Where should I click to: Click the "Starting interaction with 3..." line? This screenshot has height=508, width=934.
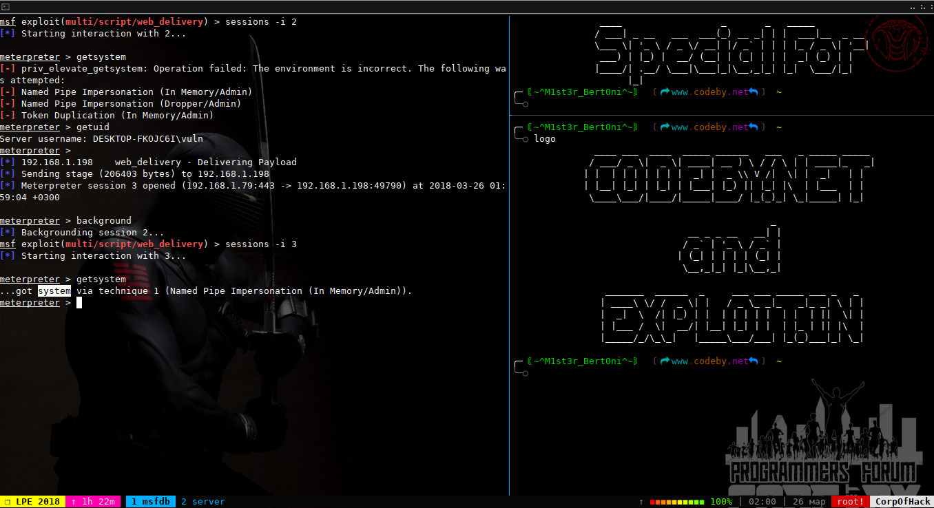(x=93, y=255)
